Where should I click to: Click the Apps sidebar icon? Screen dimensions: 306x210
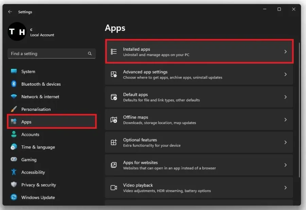point(14,121)
